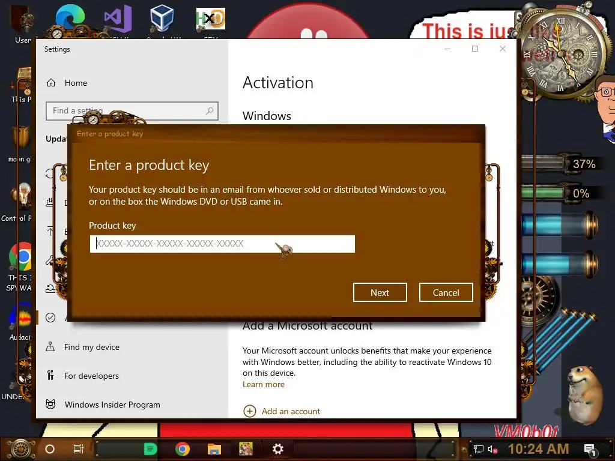Click Next in product key dialog

[380, 292]
